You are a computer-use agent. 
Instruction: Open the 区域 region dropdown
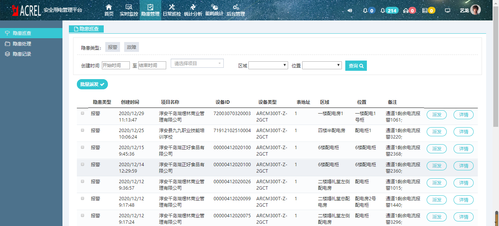pyautogui.click(x=268, y=65)
